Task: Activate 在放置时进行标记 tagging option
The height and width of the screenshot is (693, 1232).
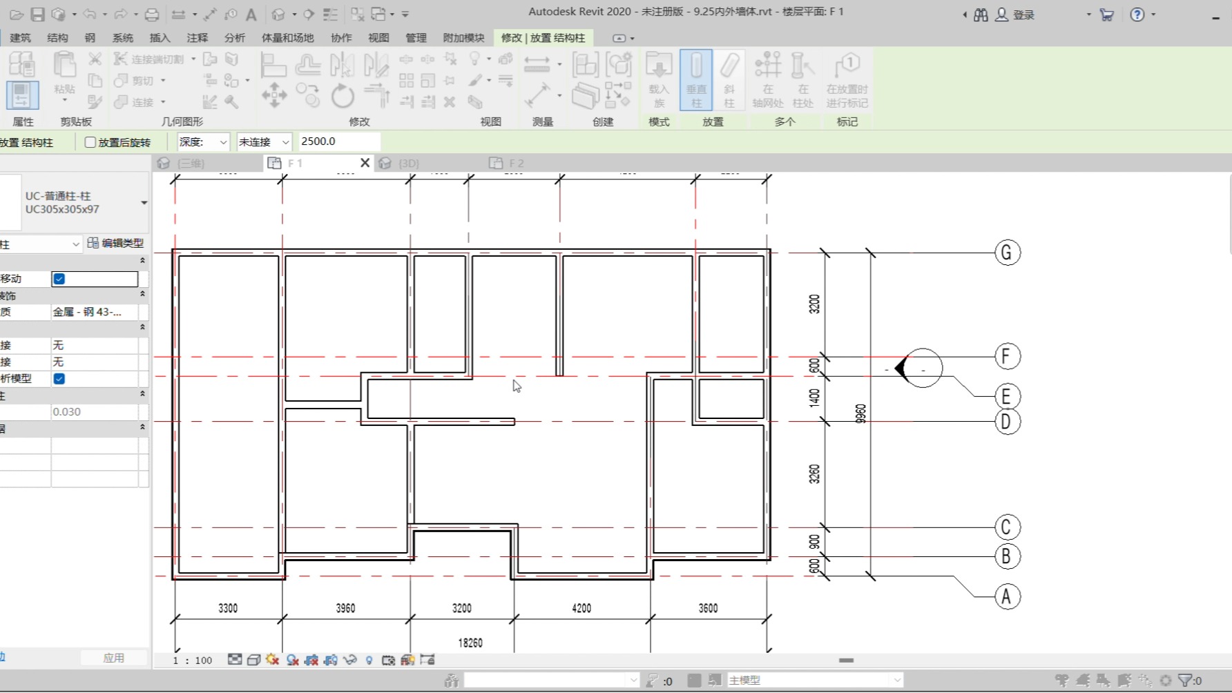Action: [846, 79]
